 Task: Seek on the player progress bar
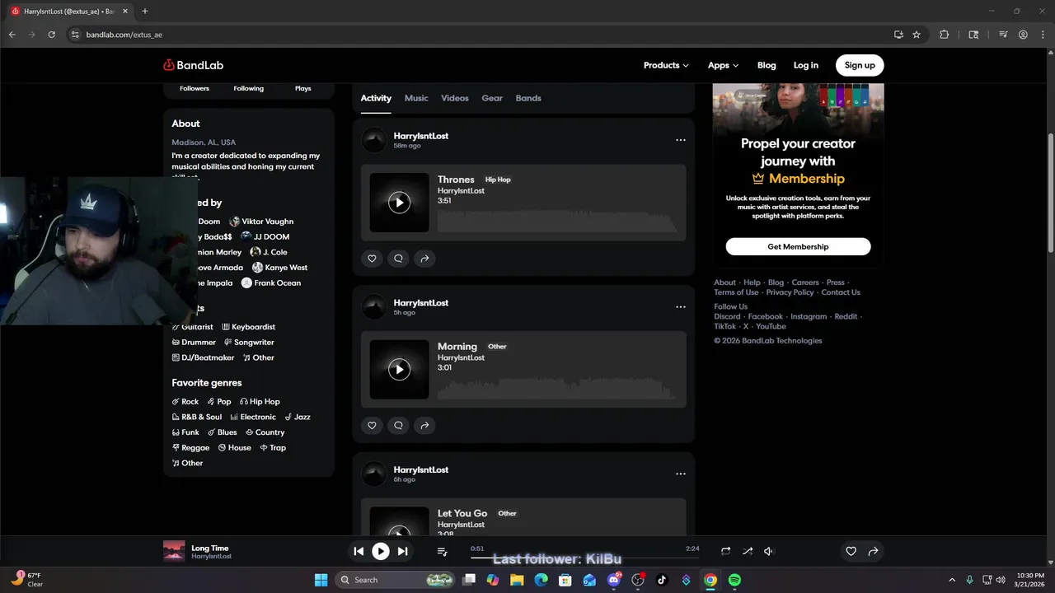pyautogui.click(x=584, y=558)
